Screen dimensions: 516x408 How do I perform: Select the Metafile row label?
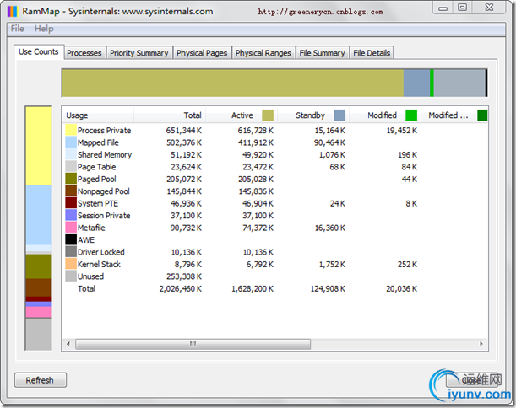(x=91, y=228)
